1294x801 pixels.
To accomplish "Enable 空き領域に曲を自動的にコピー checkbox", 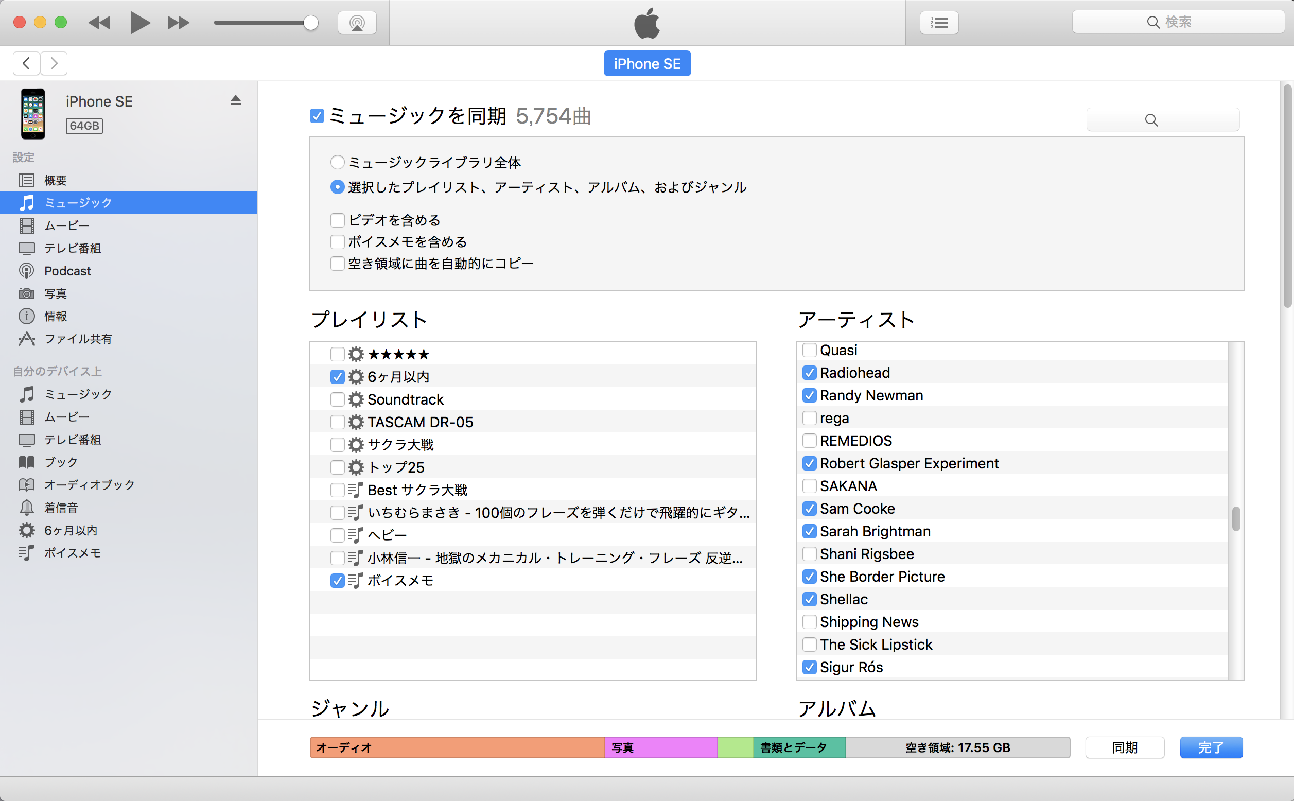I will point(338,263).
